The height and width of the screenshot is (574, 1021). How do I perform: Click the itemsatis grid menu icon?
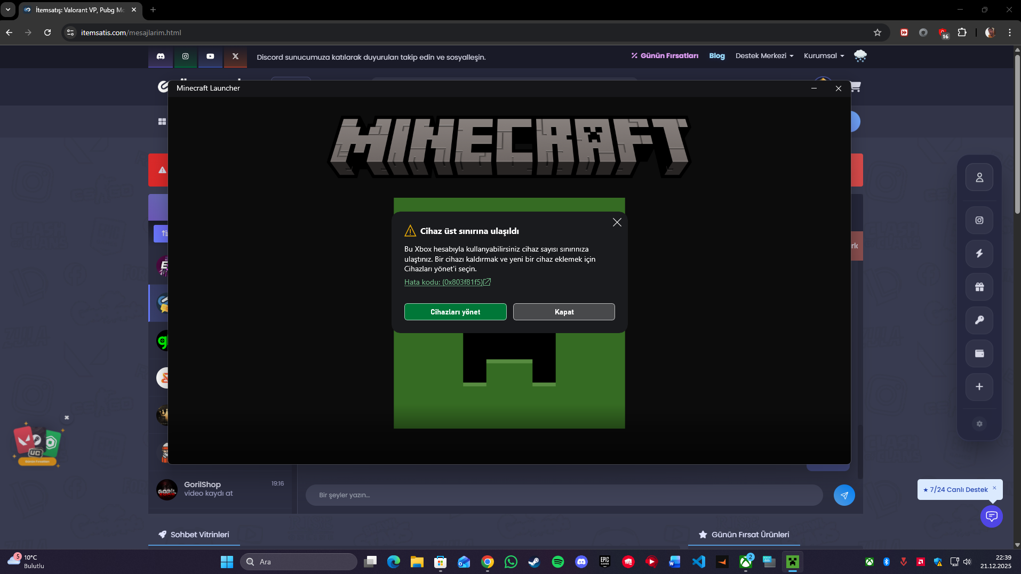[162, 122]
